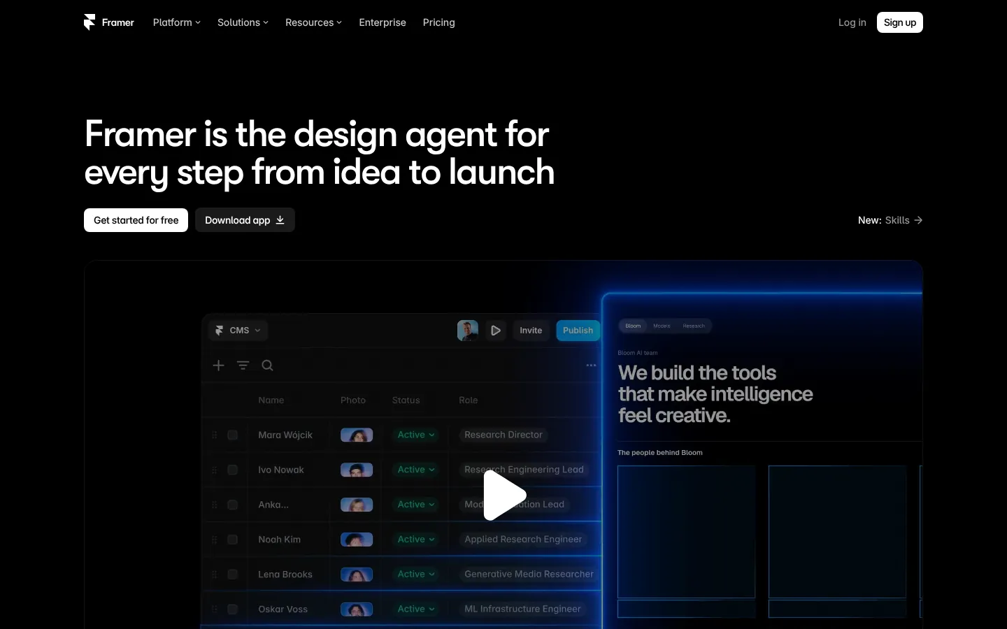Click the Invite button

pyautogui.click(x=531, y=331)
